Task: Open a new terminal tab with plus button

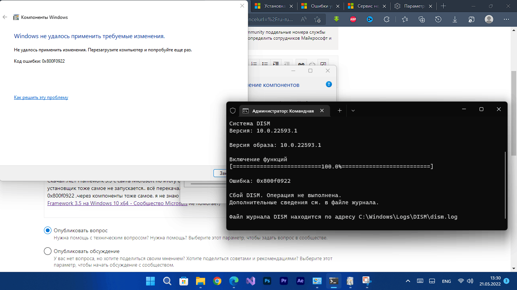Action: (339, 111)
